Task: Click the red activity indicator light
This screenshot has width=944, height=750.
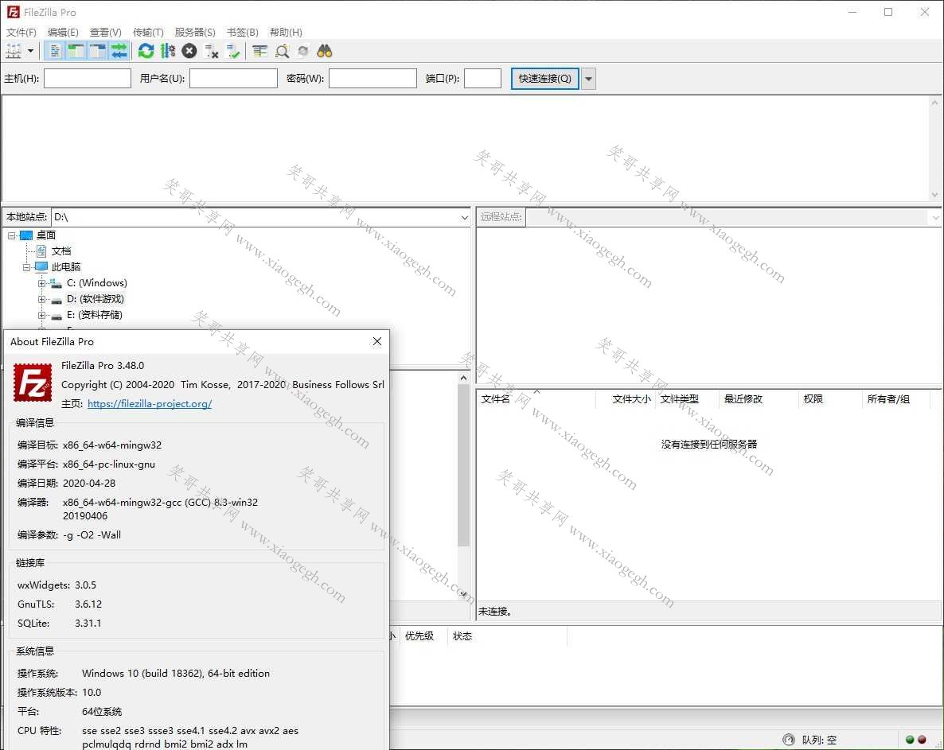Action: coord(922,740)
